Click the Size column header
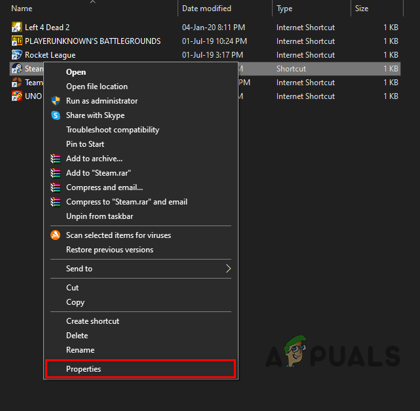 point(362,9)
